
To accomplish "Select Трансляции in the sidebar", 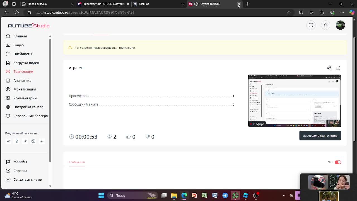I will point(23,71).
